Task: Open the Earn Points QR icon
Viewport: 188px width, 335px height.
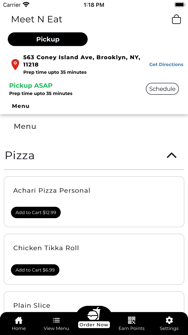Action: coord(132,320)
